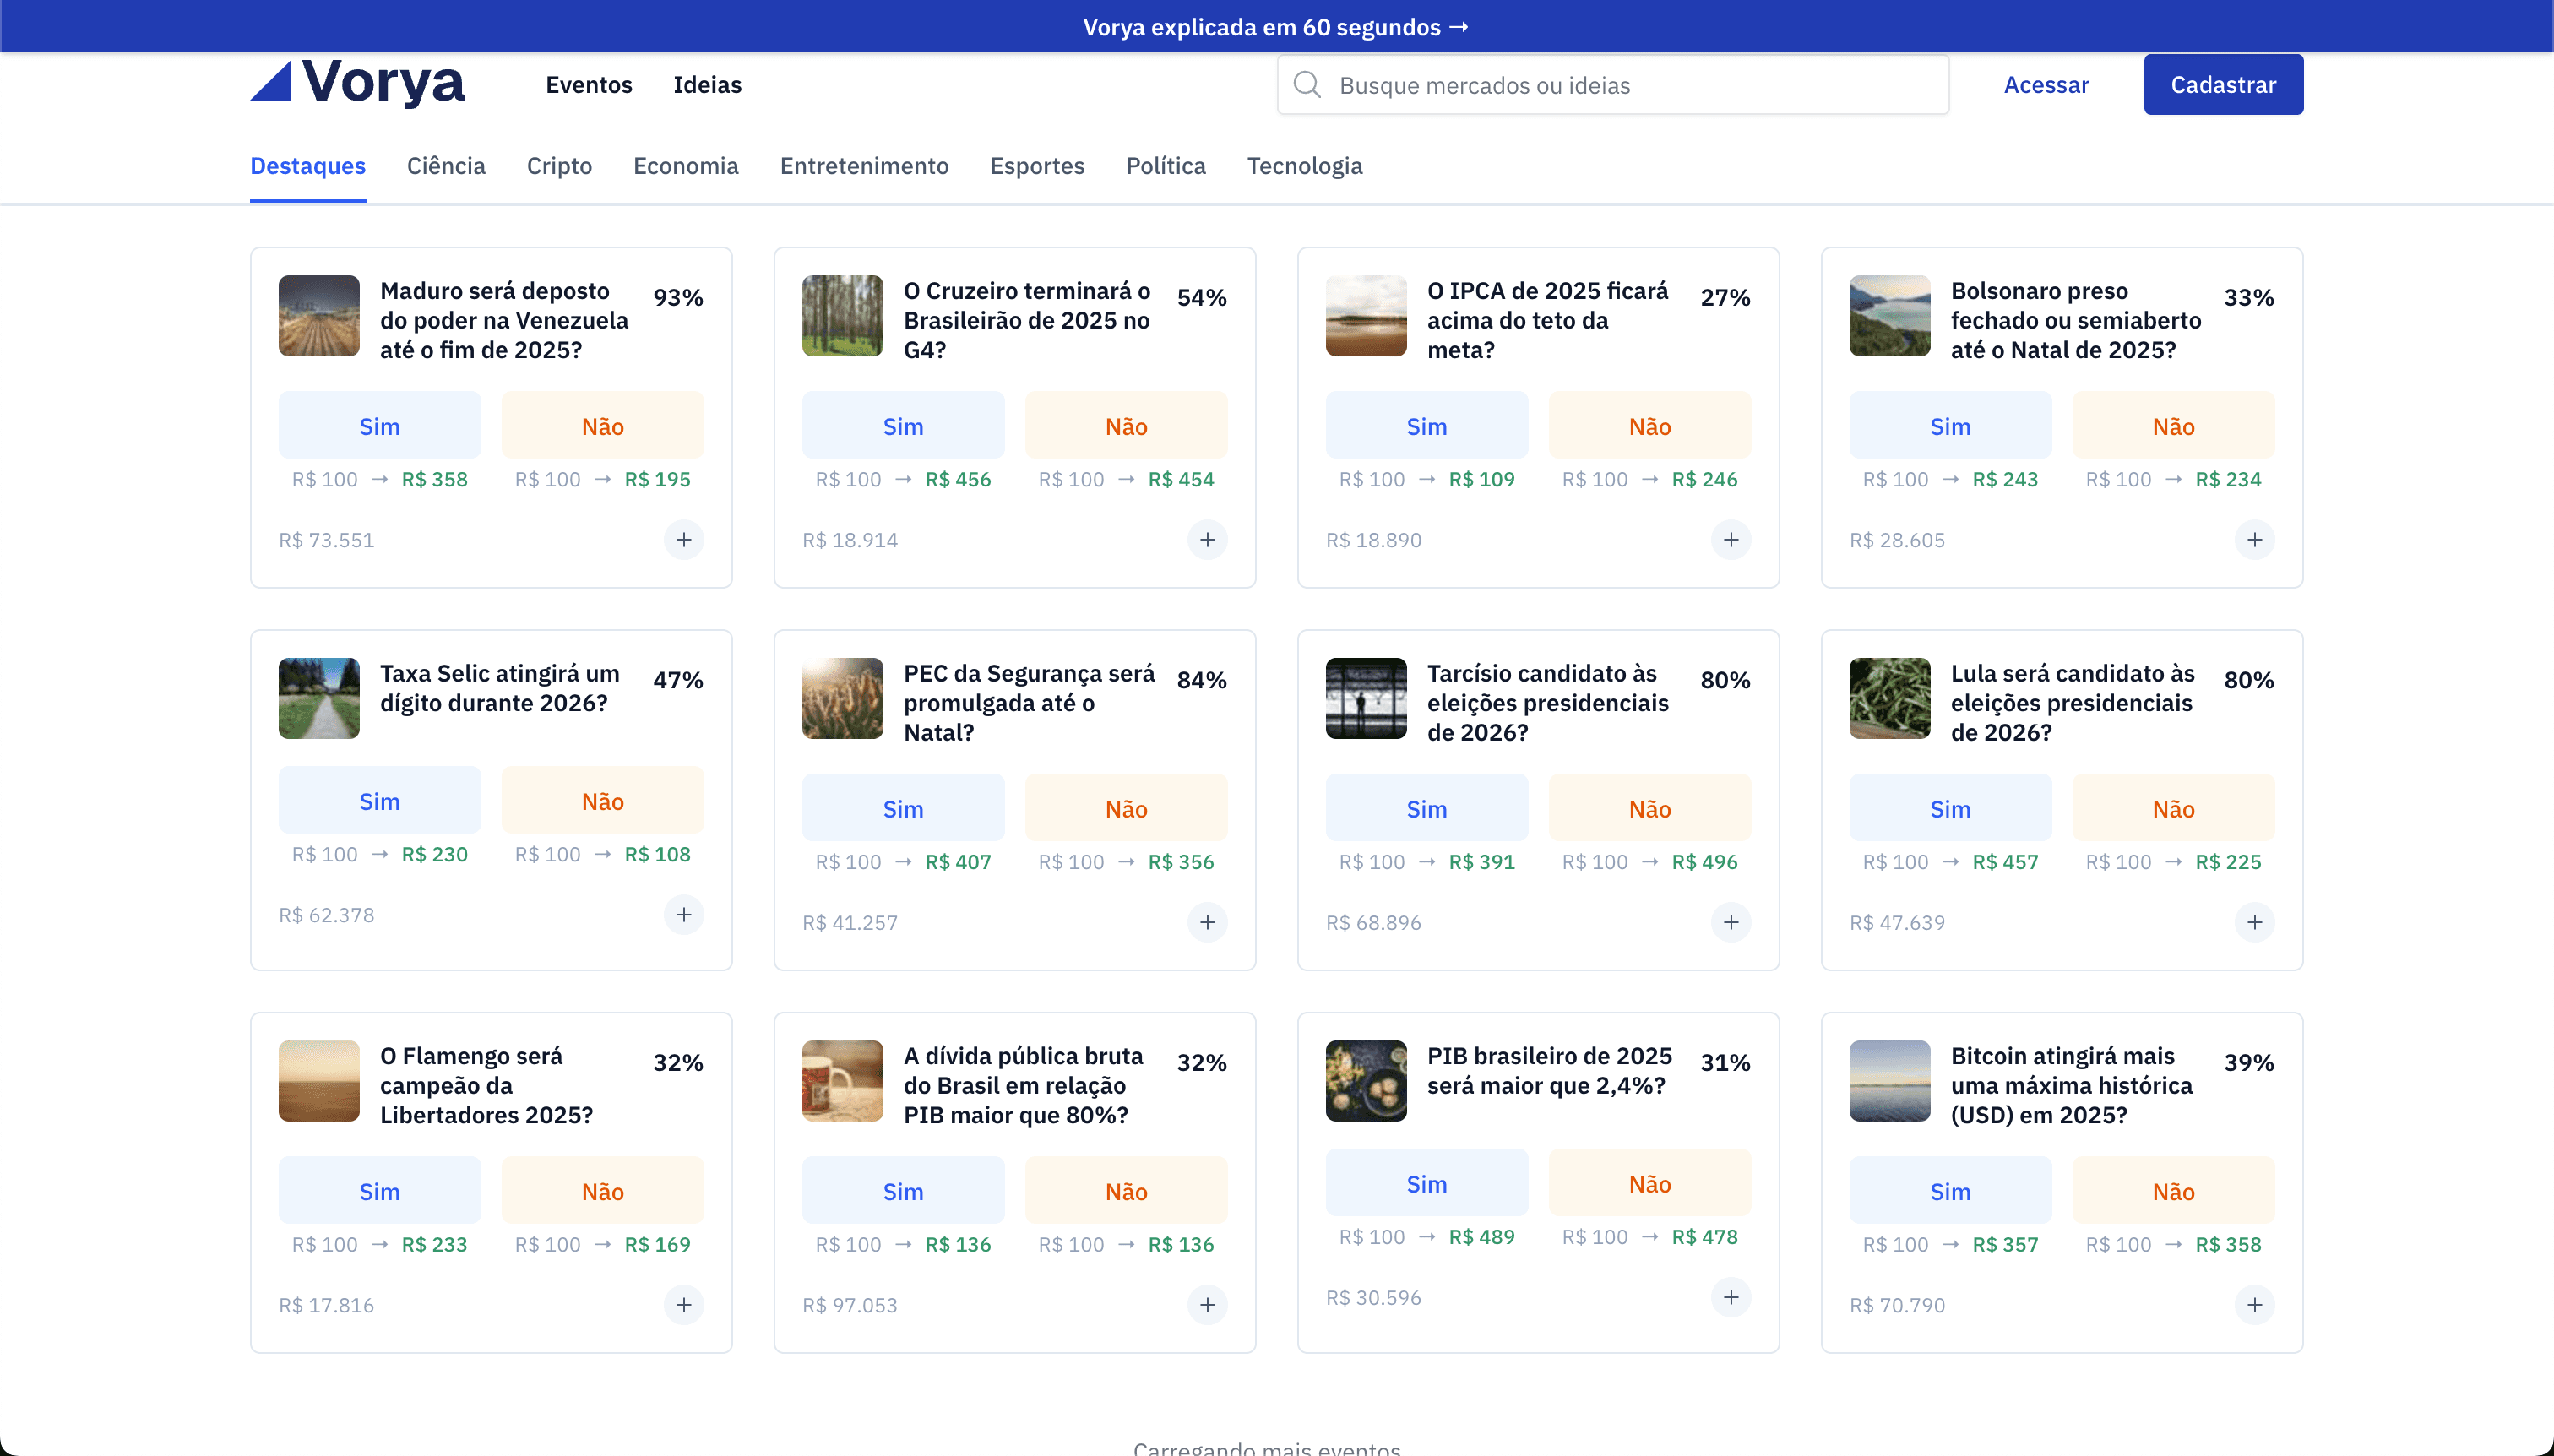Click the Cadastrar button
Viewport: 2554px width, 1456px height.
2223,84
